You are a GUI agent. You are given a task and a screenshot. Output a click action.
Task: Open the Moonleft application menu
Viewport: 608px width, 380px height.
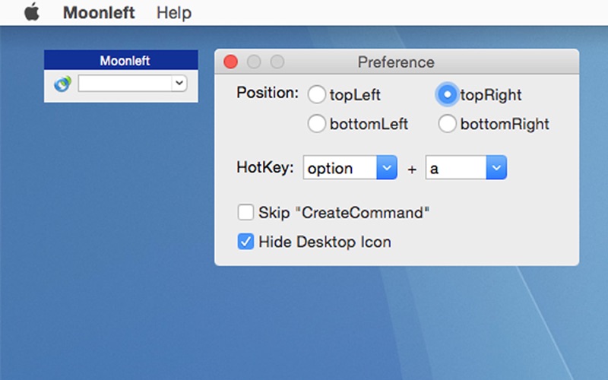[99, 13]
